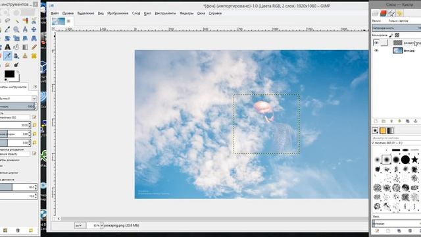
Task: Select the Scissors Select tool
Action: click(x=34, y=20)
